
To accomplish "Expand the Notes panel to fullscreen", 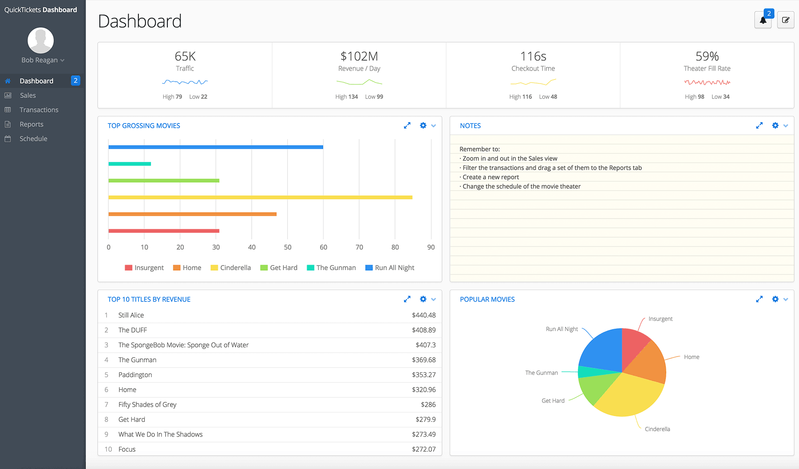I will (759, 126).
